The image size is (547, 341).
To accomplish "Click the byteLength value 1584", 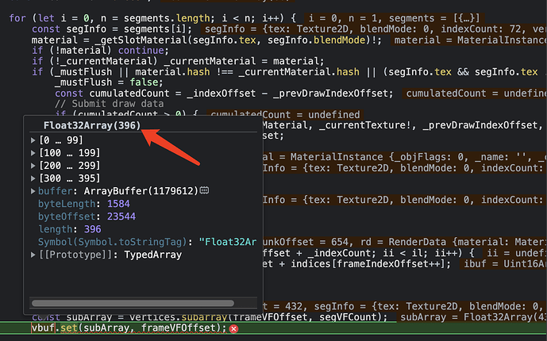I will click(118, 204).
